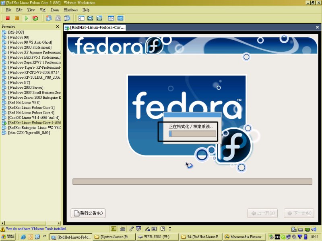Toggle the Favorites sidebar view icon
This screenshot has height=241, width=322.
tap(81, 18)
